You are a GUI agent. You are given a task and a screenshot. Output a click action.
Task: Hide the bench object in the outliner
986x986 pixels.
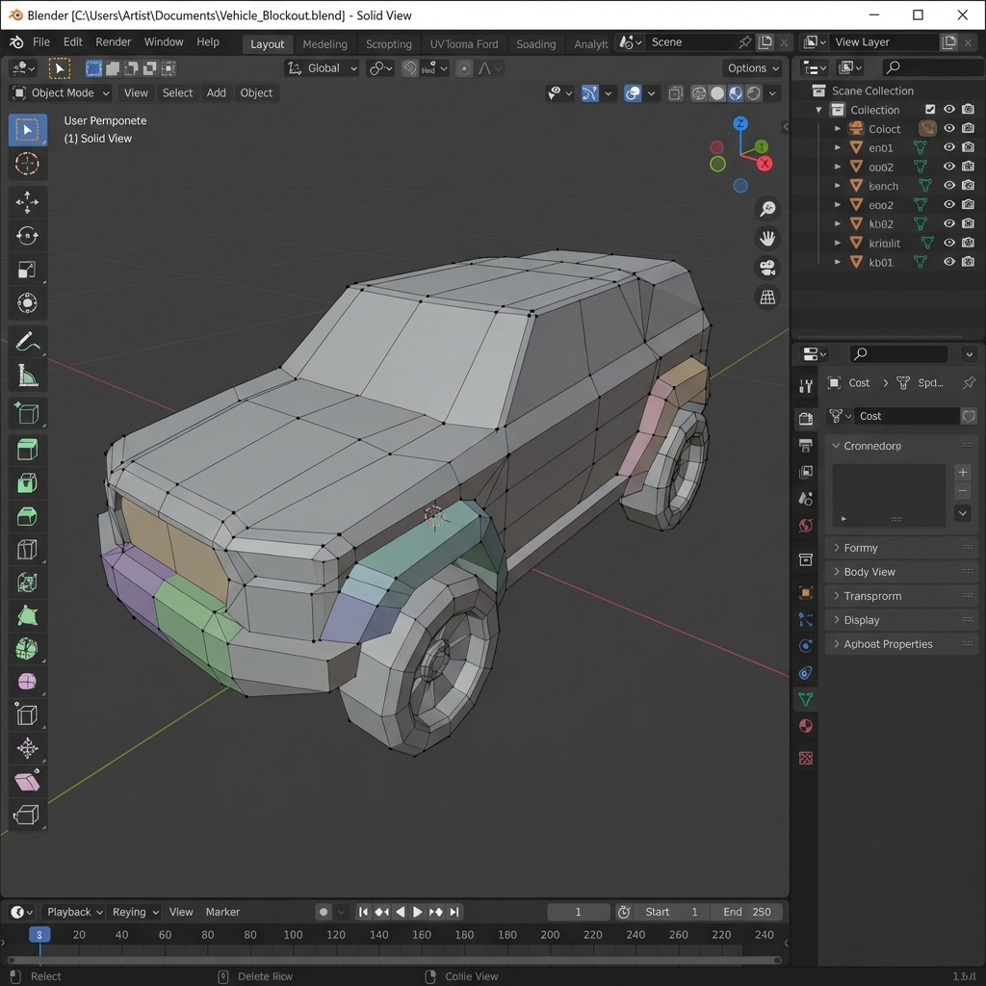click(948, 185)
